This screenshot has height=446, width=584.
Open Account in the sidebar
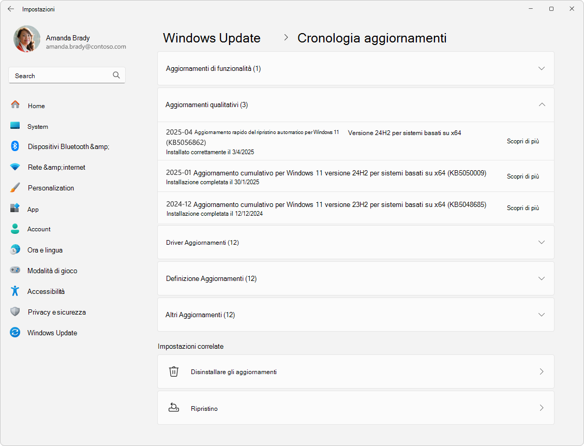[39, 229]
